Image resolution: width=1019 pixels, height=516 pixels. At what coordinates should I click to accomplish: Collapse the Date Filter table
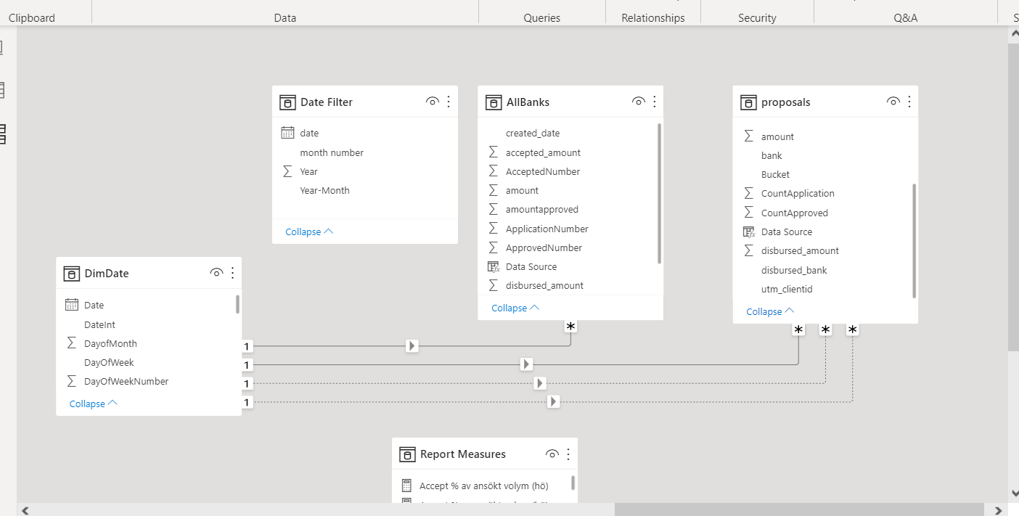pos(309,232)
